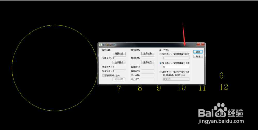The width and height of the screenshot is (258, 130).
Task: Select the yellow number 9 text
Action: 159,88
